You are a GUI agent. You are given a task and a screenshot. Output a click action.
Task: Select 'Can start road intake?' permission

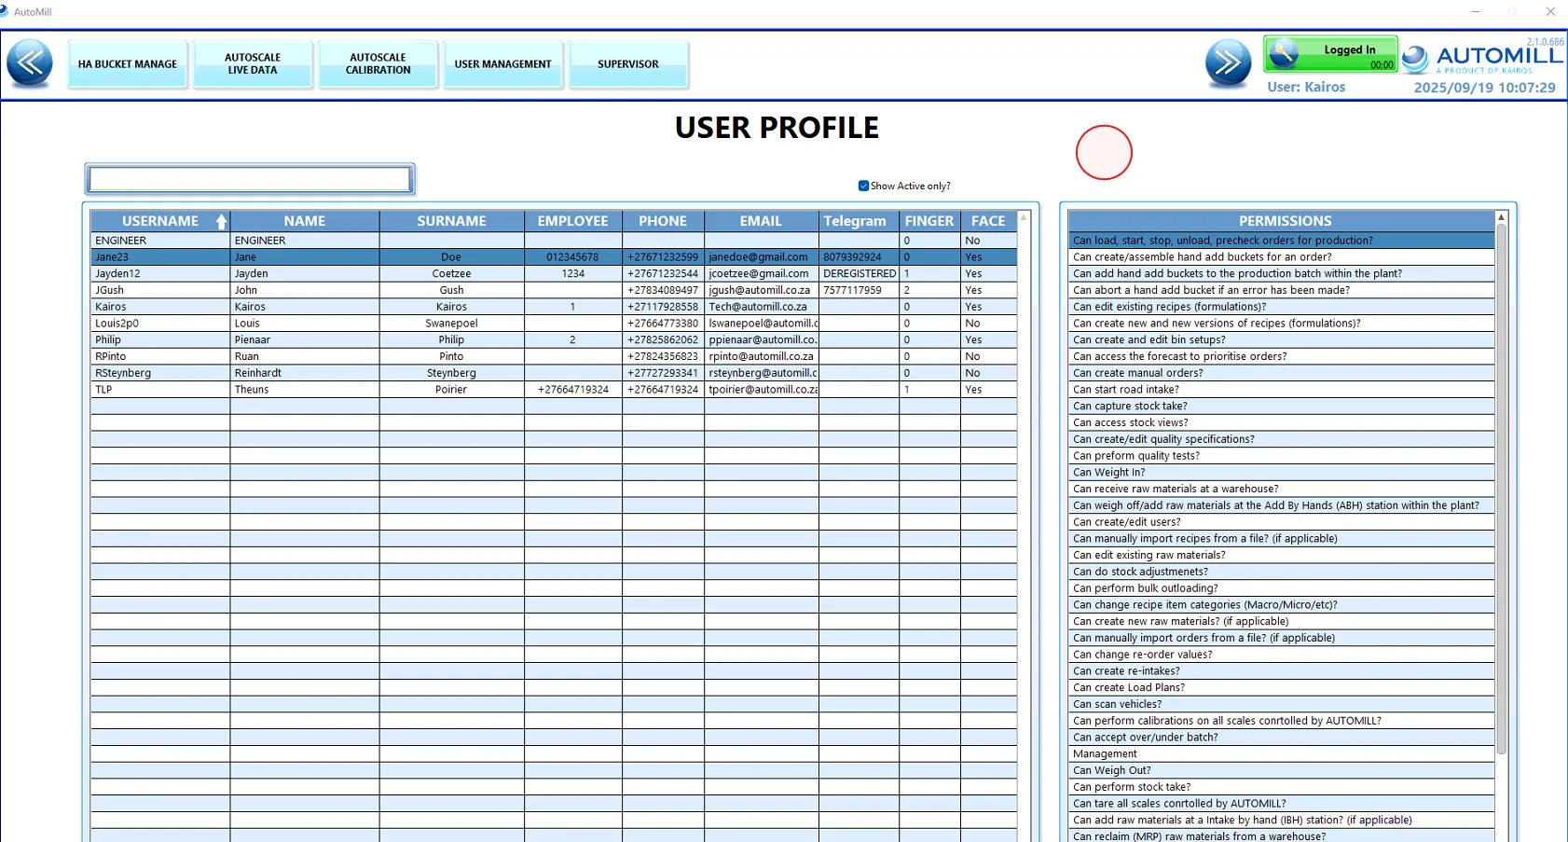click(x=1282, y=390)
